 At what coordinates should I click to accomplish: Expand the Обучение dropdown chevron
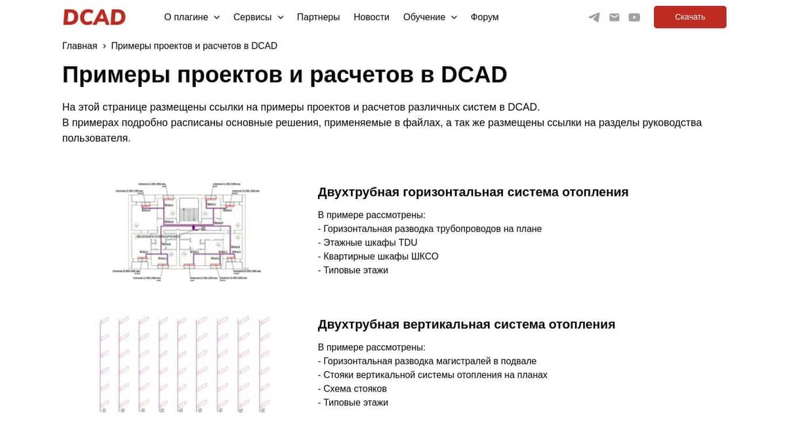pyautogui.click(x=454, y=17)
